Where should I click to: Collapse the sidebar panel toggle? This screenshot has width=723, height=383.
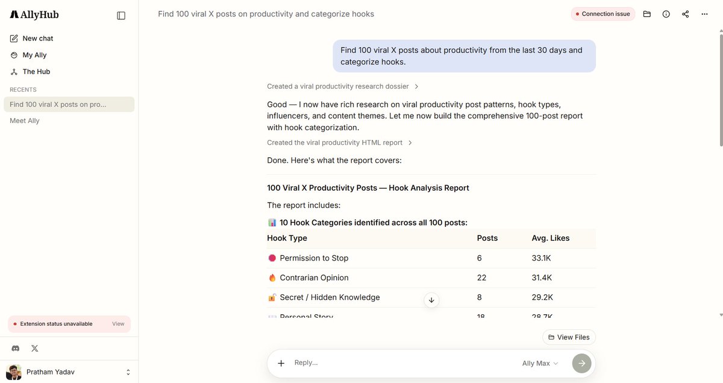tap(121, 16)
